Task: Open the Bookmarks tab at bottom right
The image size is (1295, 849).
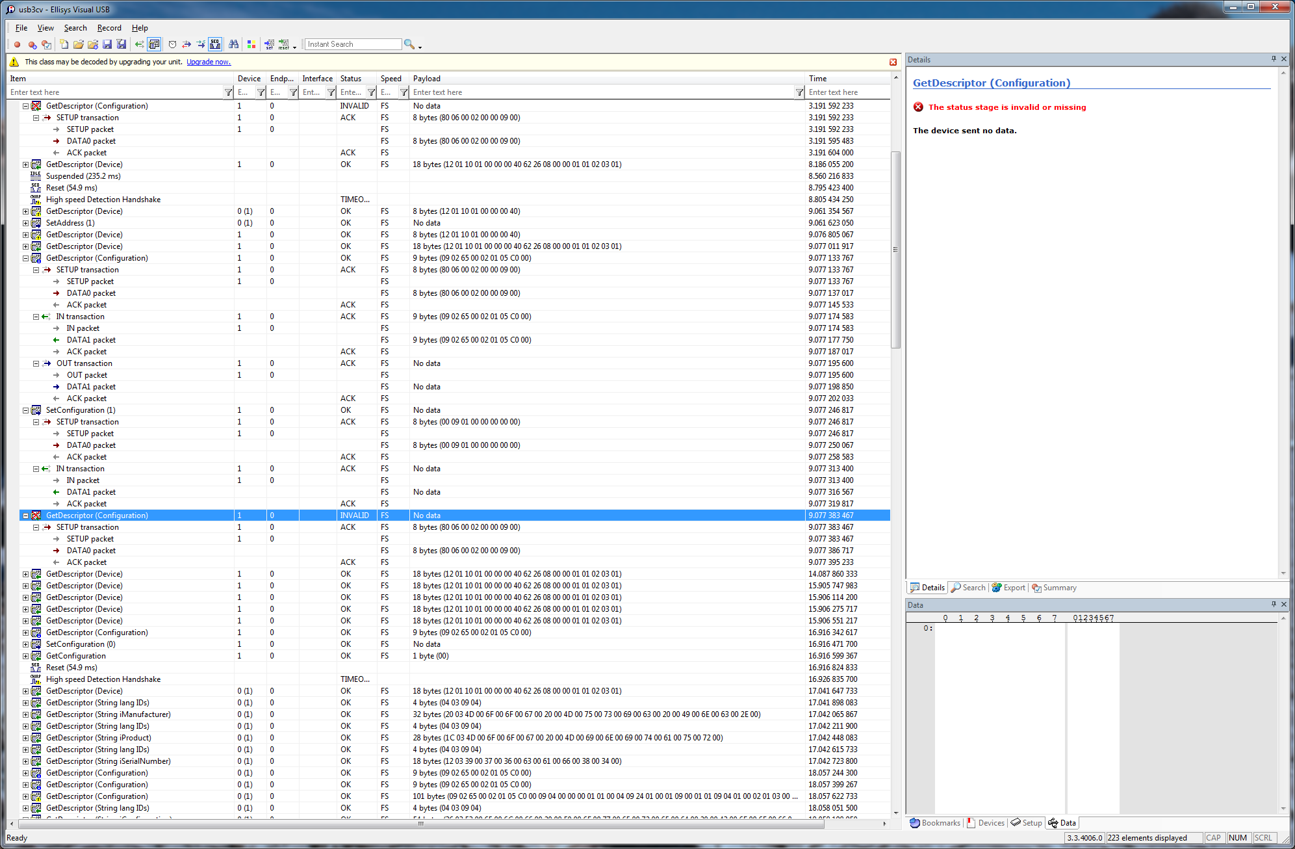Action: pos(935,823)
